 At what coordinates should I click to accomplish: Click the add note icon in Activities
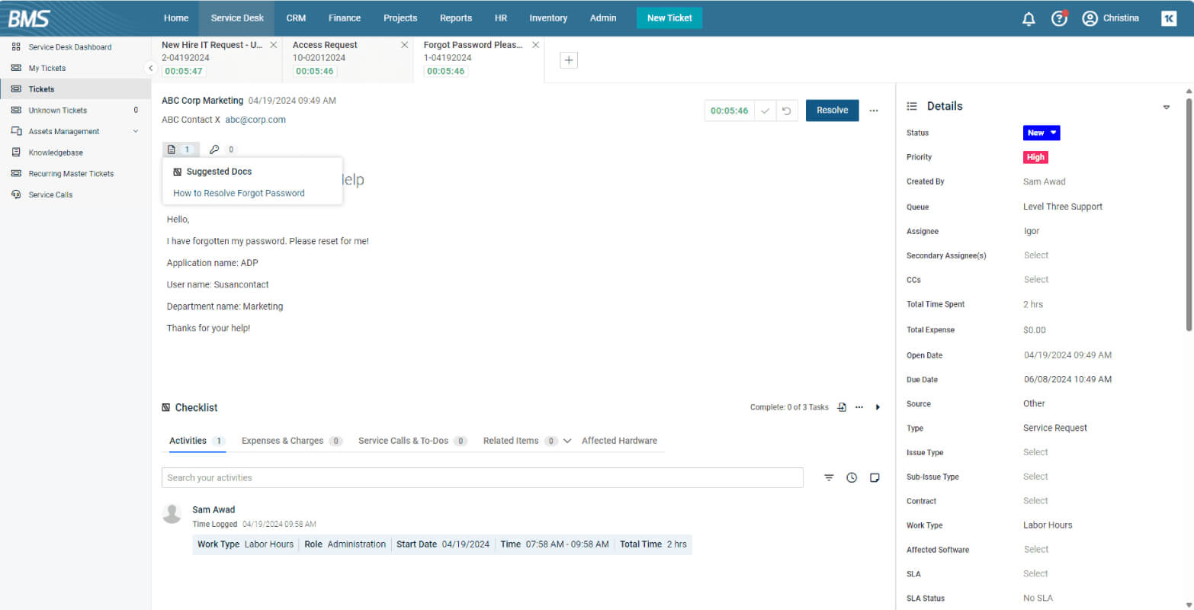click(x=875, y=477)
